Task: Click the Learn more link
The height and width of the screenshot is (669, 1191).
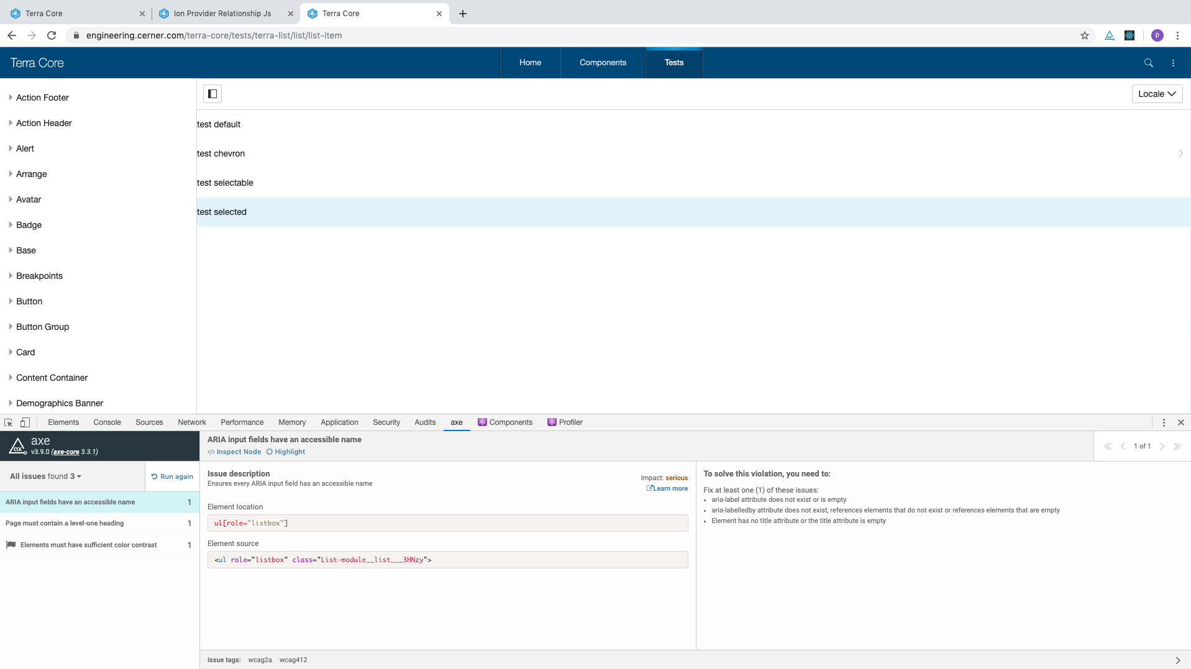Action: coord(667,488)
